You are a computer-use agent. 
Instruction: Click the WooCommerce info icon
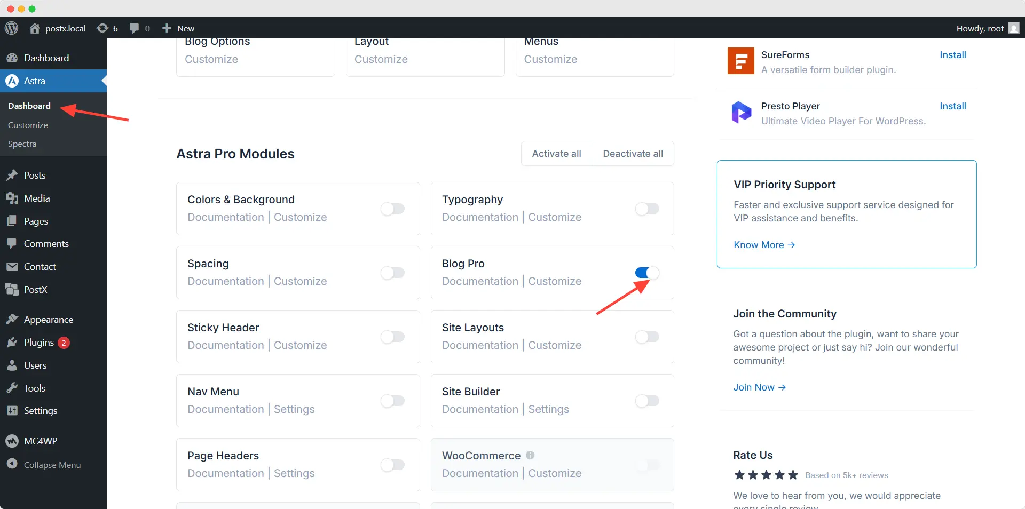pos(530,455)
